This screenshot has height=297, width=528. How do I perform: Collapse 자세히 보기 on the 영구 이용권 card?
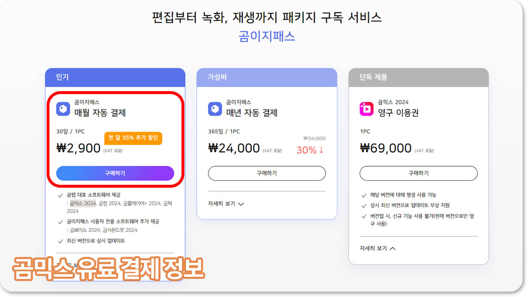pos(377,248)
